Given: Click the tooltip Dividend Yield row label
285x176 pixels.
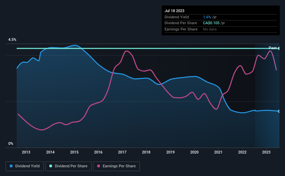Looking at the screenshot, I should (177, 17).
